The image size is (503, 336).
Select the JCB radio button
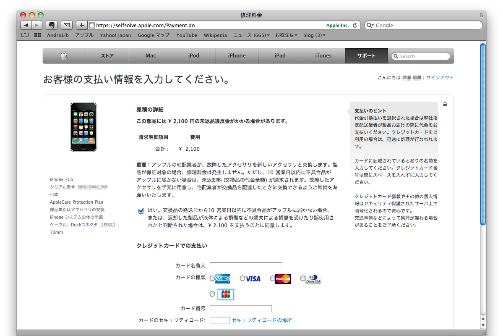coord(212,294)
